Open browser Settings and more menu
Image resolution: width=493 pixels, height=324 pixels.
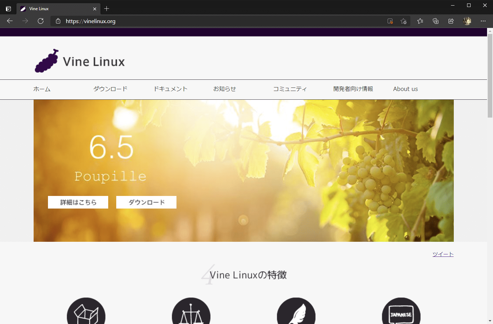(483, 21)
